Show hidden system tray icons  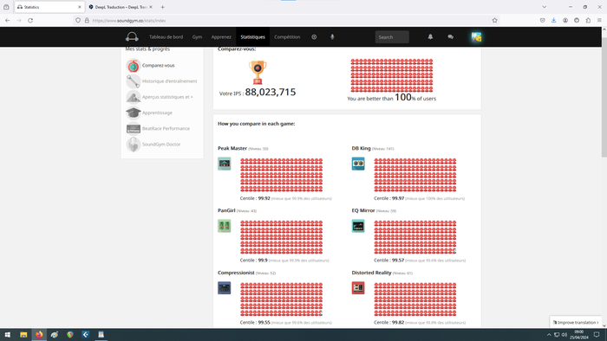click(x=549, y=335)
